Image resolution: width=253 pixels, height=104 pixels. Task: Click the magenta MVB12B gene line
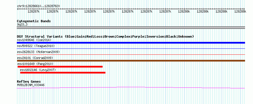131,87
